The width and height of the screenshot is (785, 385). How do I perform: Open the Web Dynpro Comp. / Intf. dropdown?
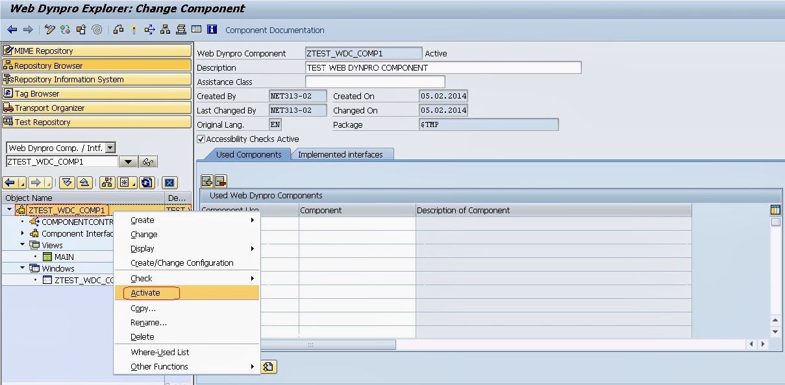(110, 148)
